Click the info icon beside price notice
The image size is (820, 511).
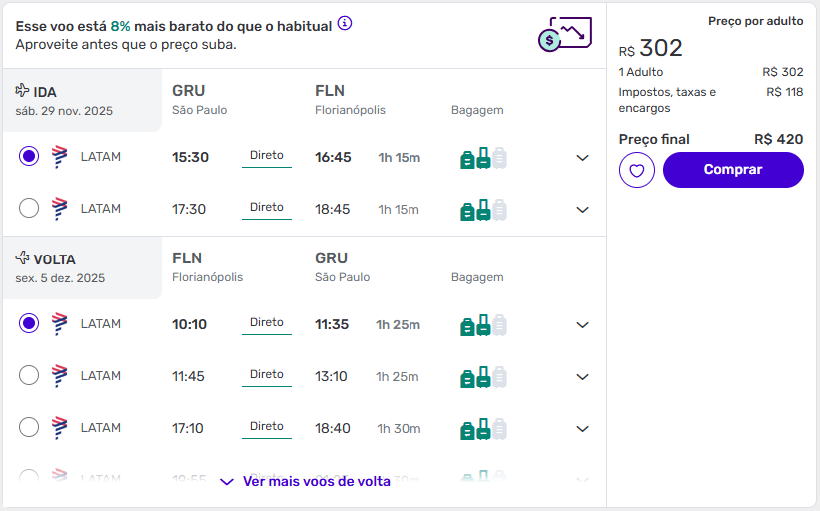(x=345, y=24)
